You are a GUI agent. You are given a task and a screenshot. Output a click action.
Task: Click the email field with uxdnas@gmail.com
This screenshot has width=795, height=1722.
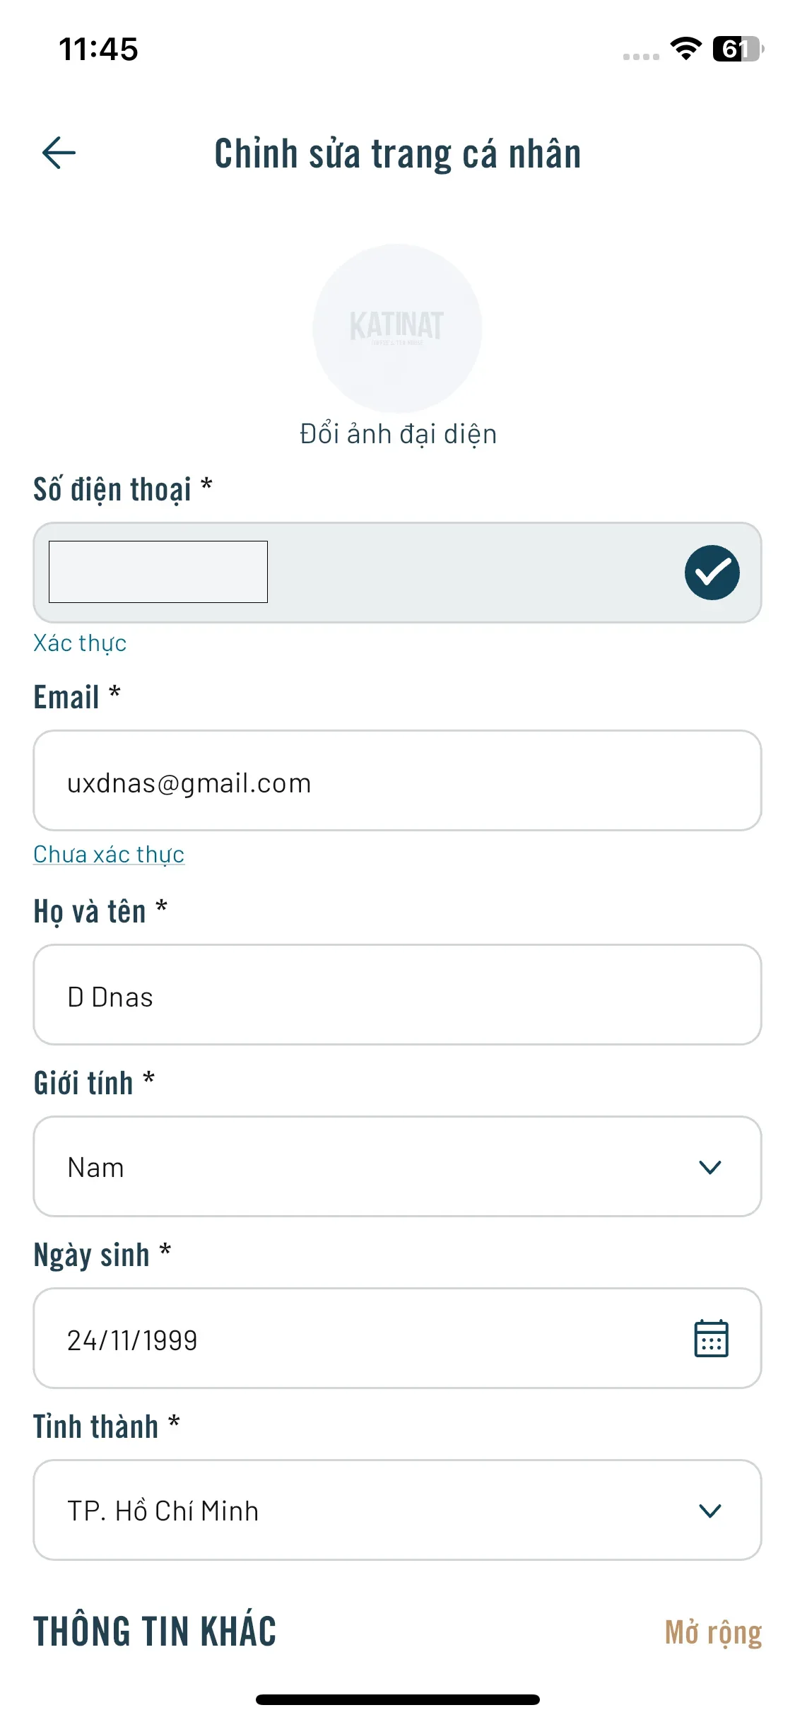[x=397, y=781]
